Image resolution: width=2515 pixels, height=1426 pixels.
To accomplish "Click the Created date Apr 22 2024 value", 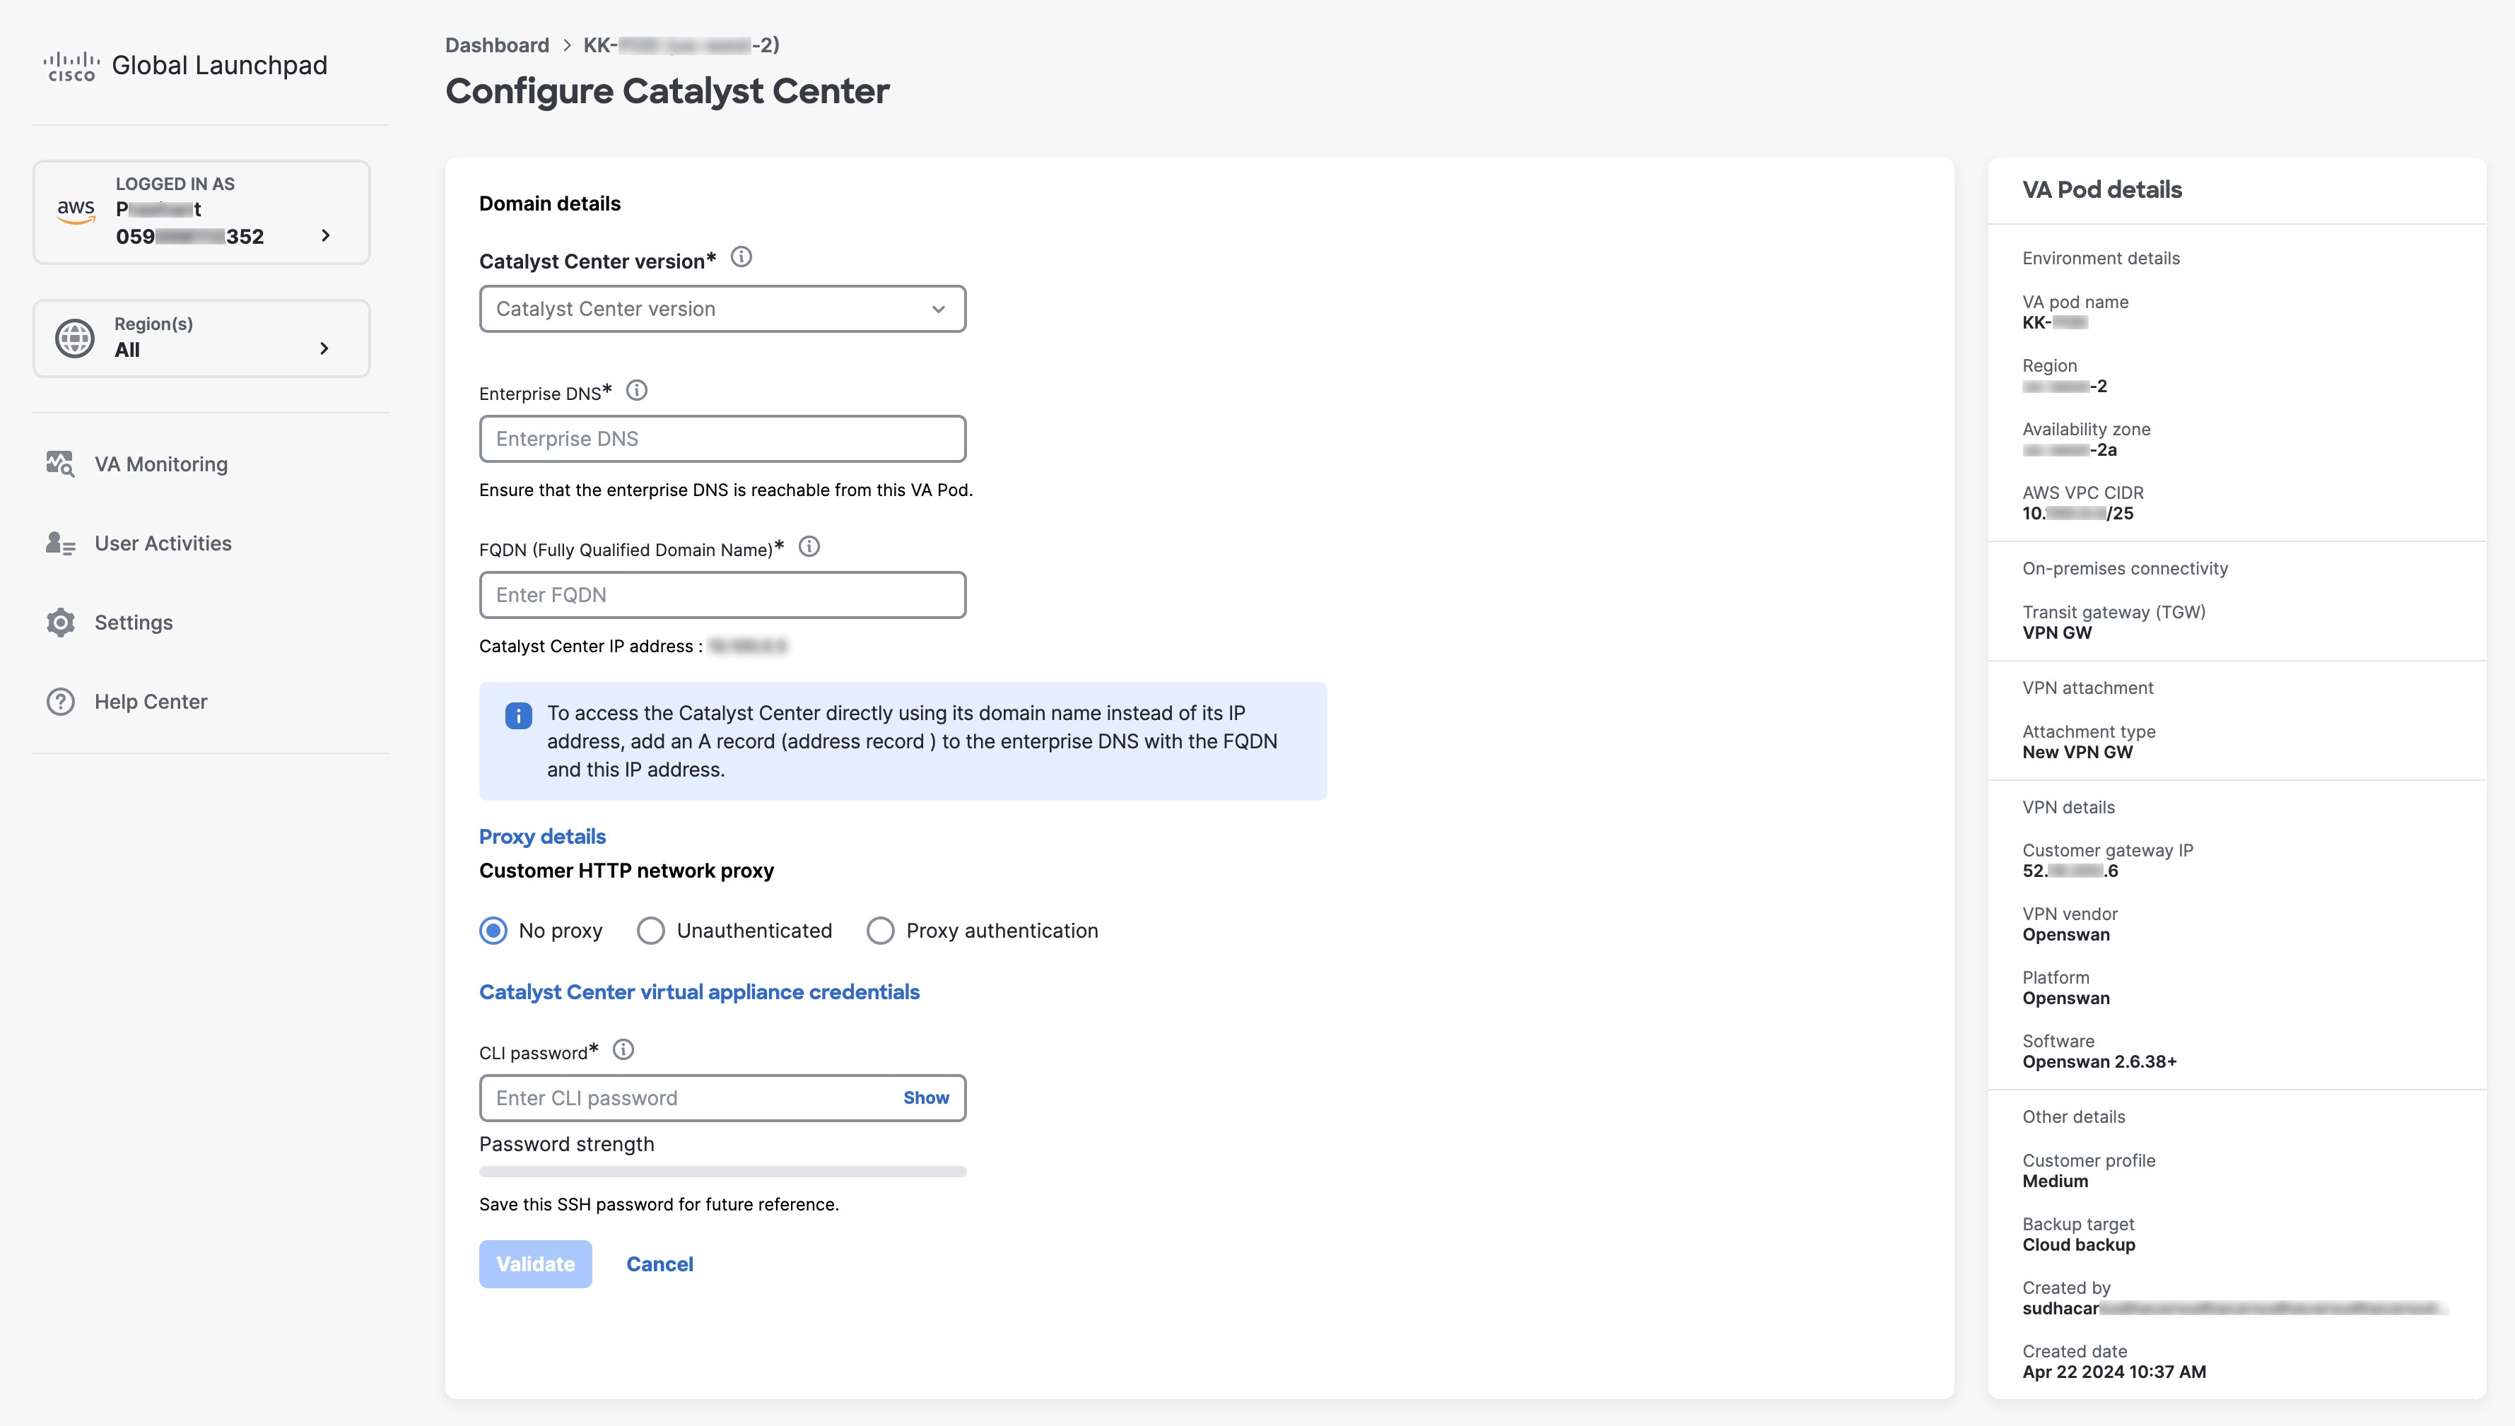I will coord(2114,1373).
